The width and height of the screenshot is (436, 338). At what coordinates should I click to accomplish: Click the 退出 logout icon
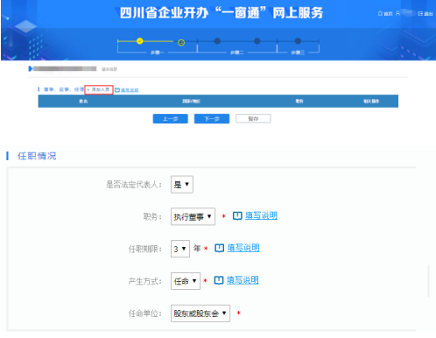tap(420, 13)
